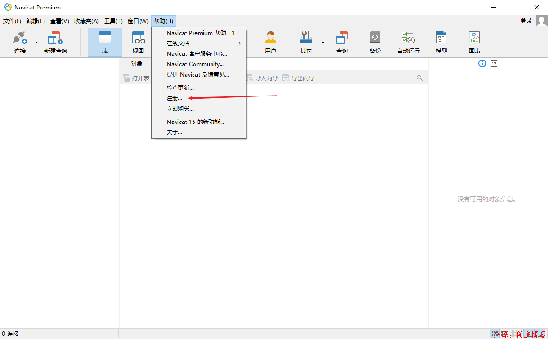The height and width of the screenshot is (339, 548).
Task: Select the Query (查询) toolbar icon
Action: [342, 38]
